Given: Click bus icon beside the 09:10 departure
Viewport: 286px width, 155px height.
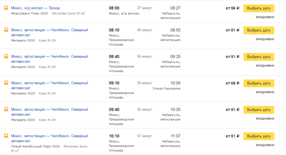Looking at the screenshot, I should 6,83.
